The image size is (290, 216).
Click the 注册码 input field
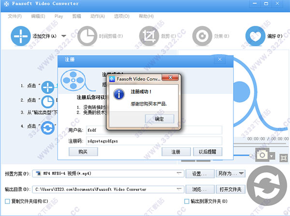tap(154, 141)
